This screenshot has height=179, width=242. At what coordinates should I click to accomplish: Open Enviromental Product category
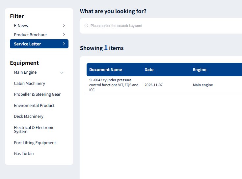pos(34,105)
